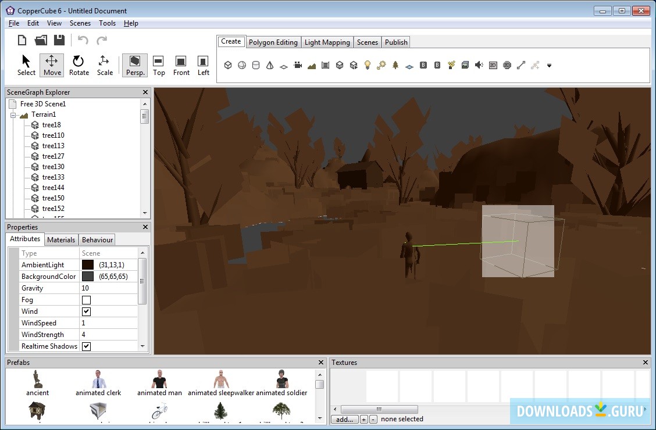Add a camera to the scene
Viewport: 656px width, 430px height.
pyautogui.click(x=298, y=65)
